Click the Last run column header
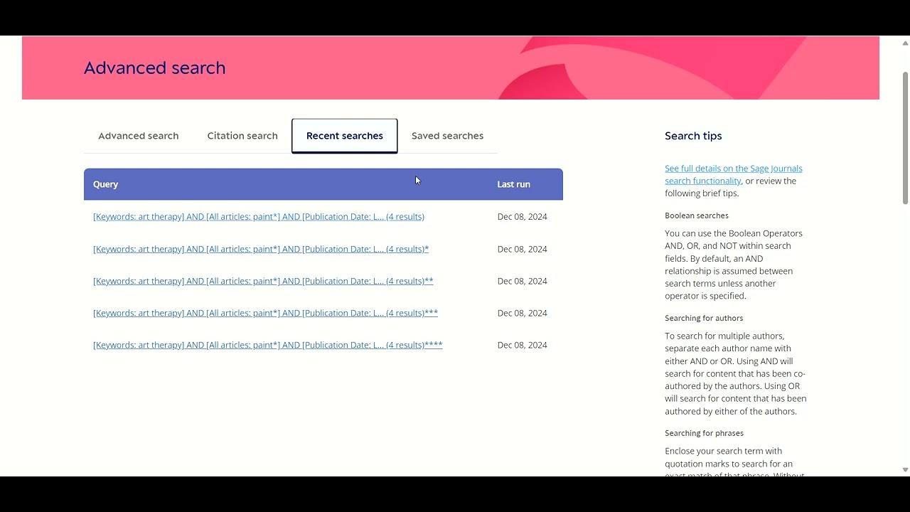 (x=513, y=184)
